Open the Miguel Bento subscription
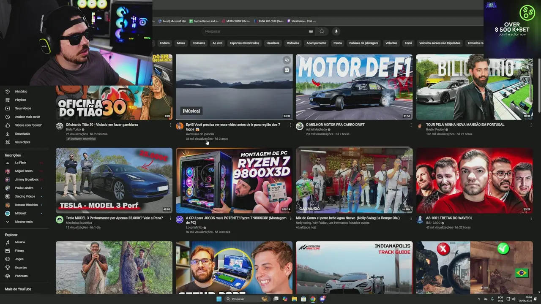 (x=23, y=171)
